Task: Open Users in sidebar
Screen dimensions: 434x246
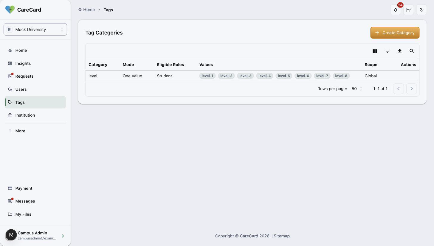Action: click(x=35, y=89)
